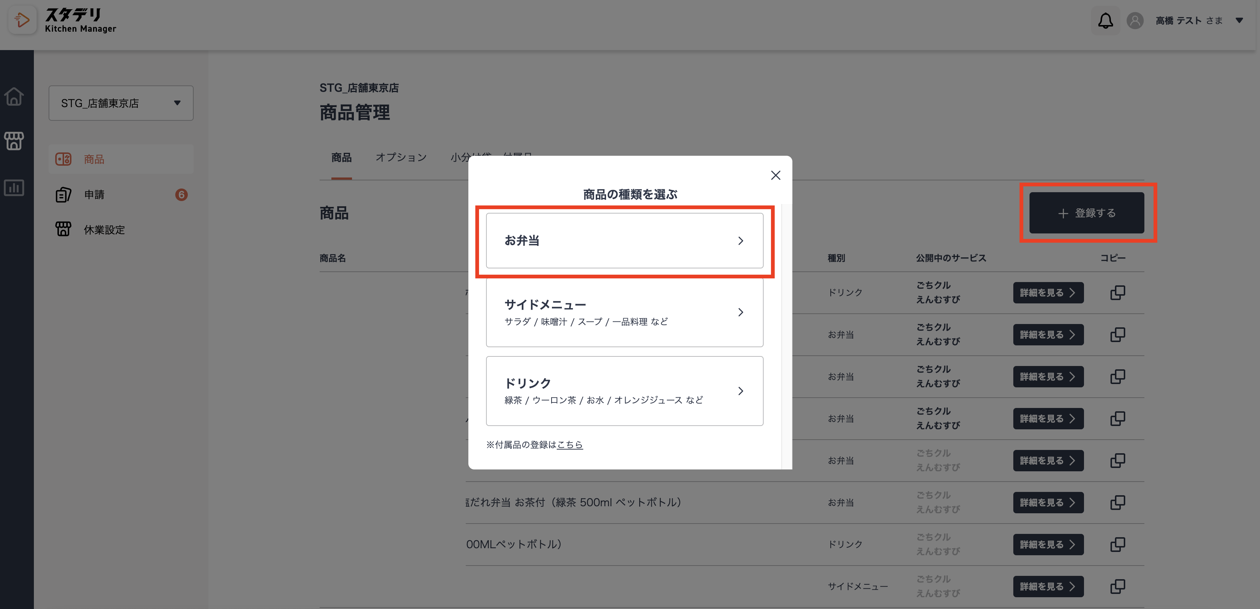The height and width of the screenshot is (609, 1260).
Task: Open the home icon in left rail
Action: (x=14, y=96)
